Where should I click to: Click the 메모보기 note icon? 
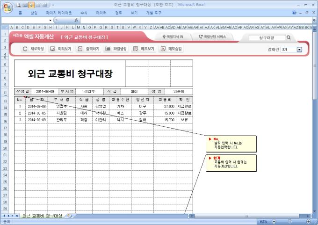136,49
